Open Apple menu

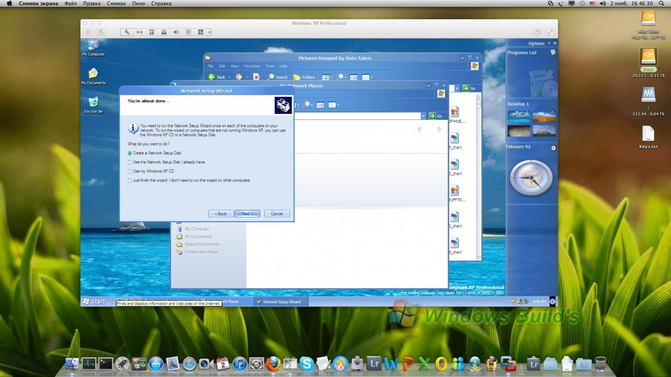click(9, 3)
